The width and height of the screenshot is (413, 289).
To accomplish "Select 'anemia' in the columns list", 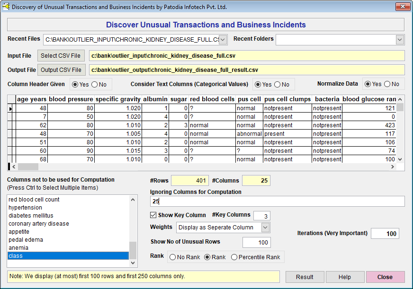I will click(x=18, y=248).
